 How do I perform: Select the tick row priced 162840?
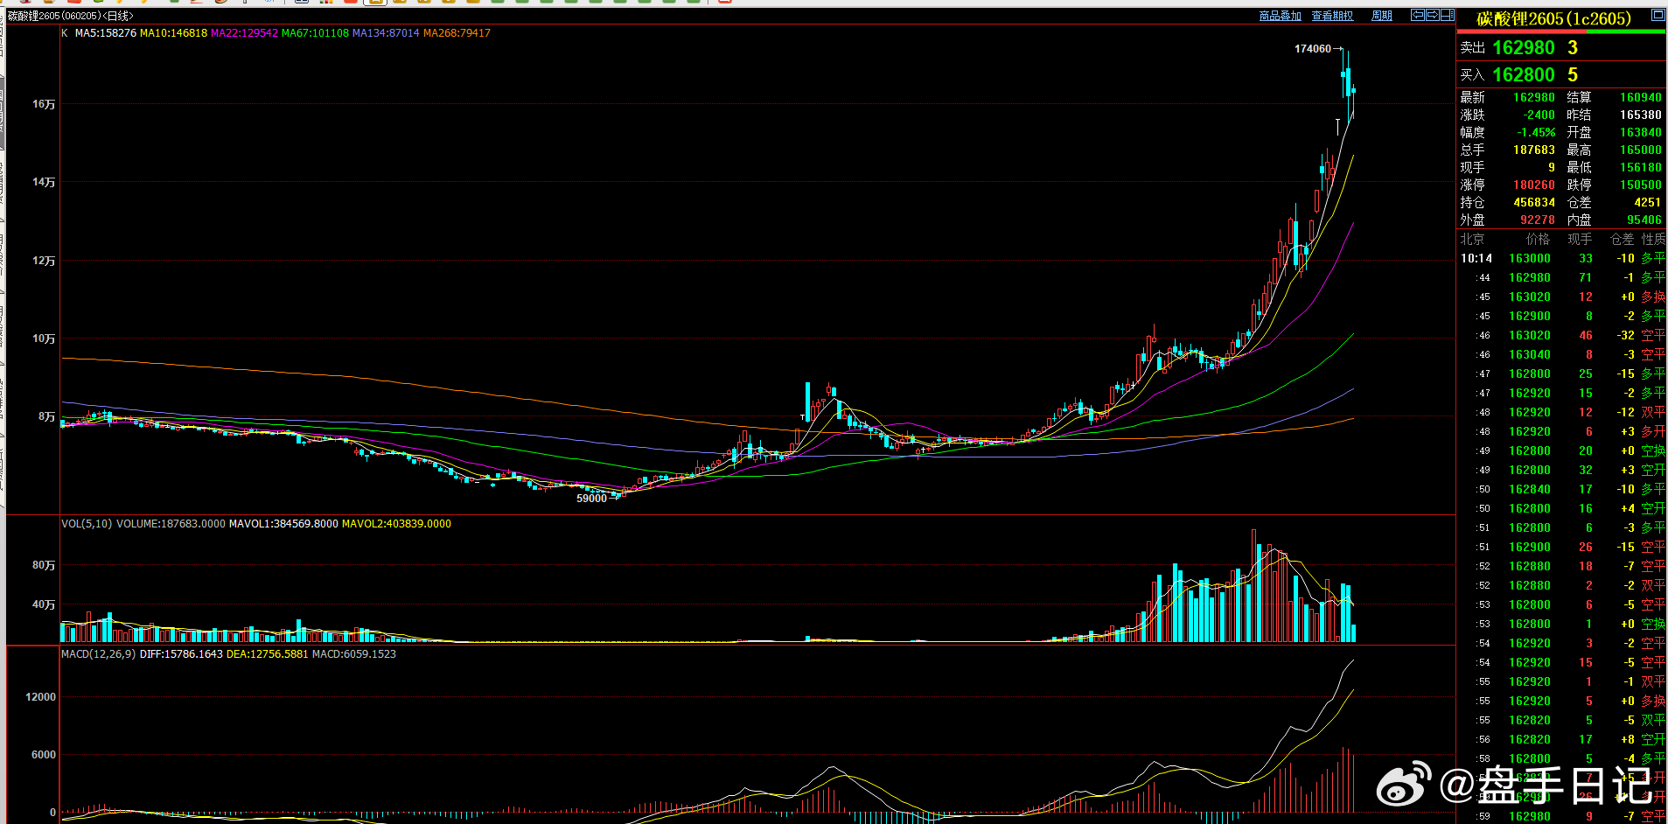(x=1562, y=490)
